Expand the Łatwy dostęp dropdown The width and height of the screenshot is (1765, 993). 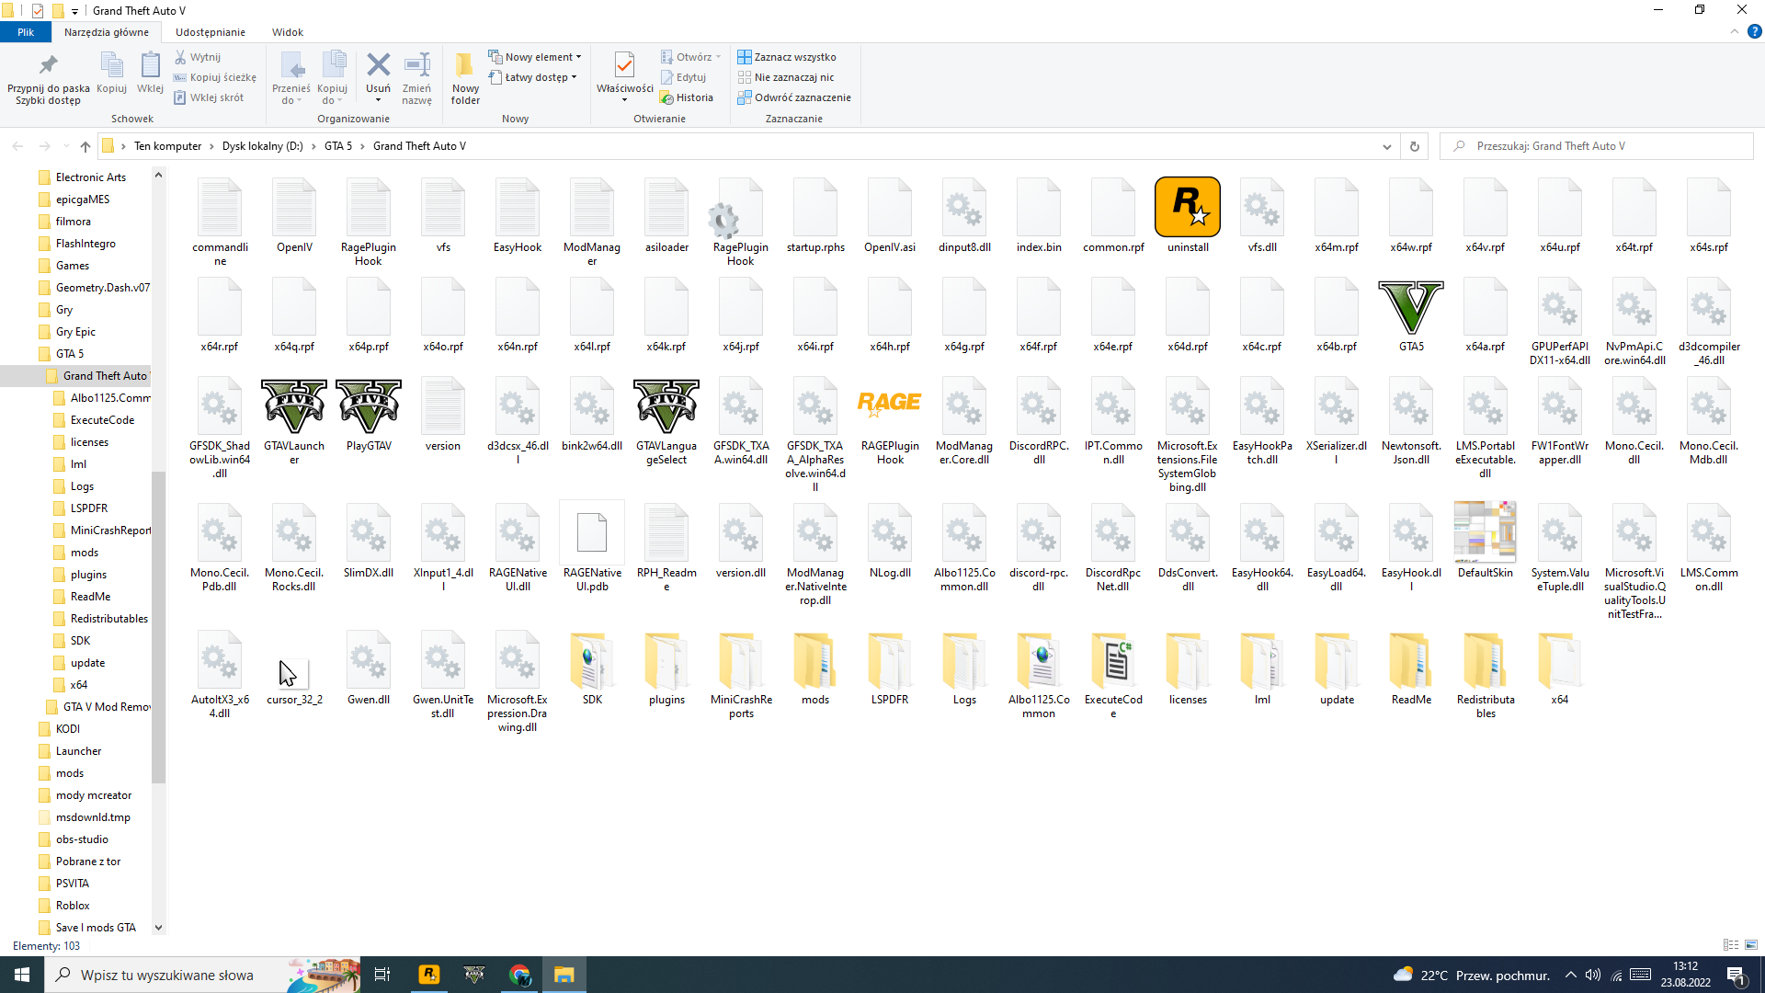[574, 77]
